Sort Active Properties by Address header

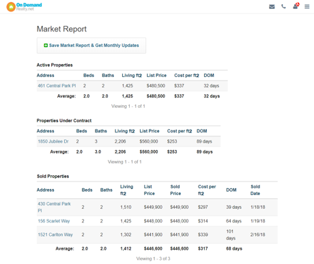46,76
